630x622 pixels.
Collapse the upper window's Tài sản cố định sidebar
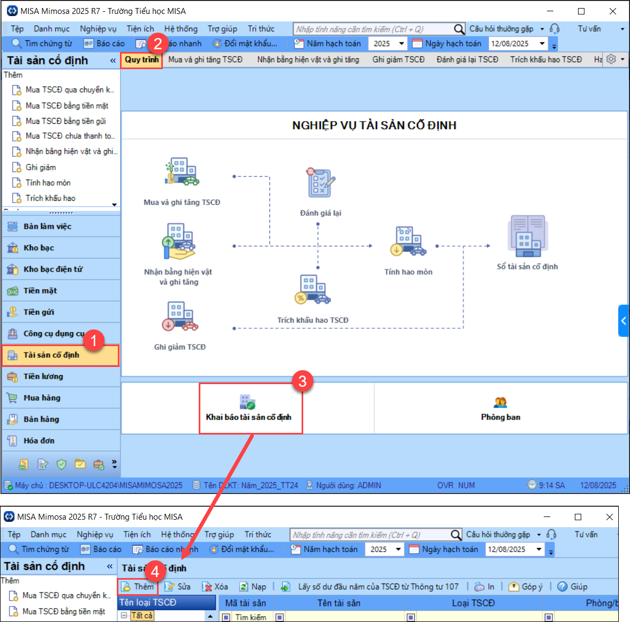point(113,61)
